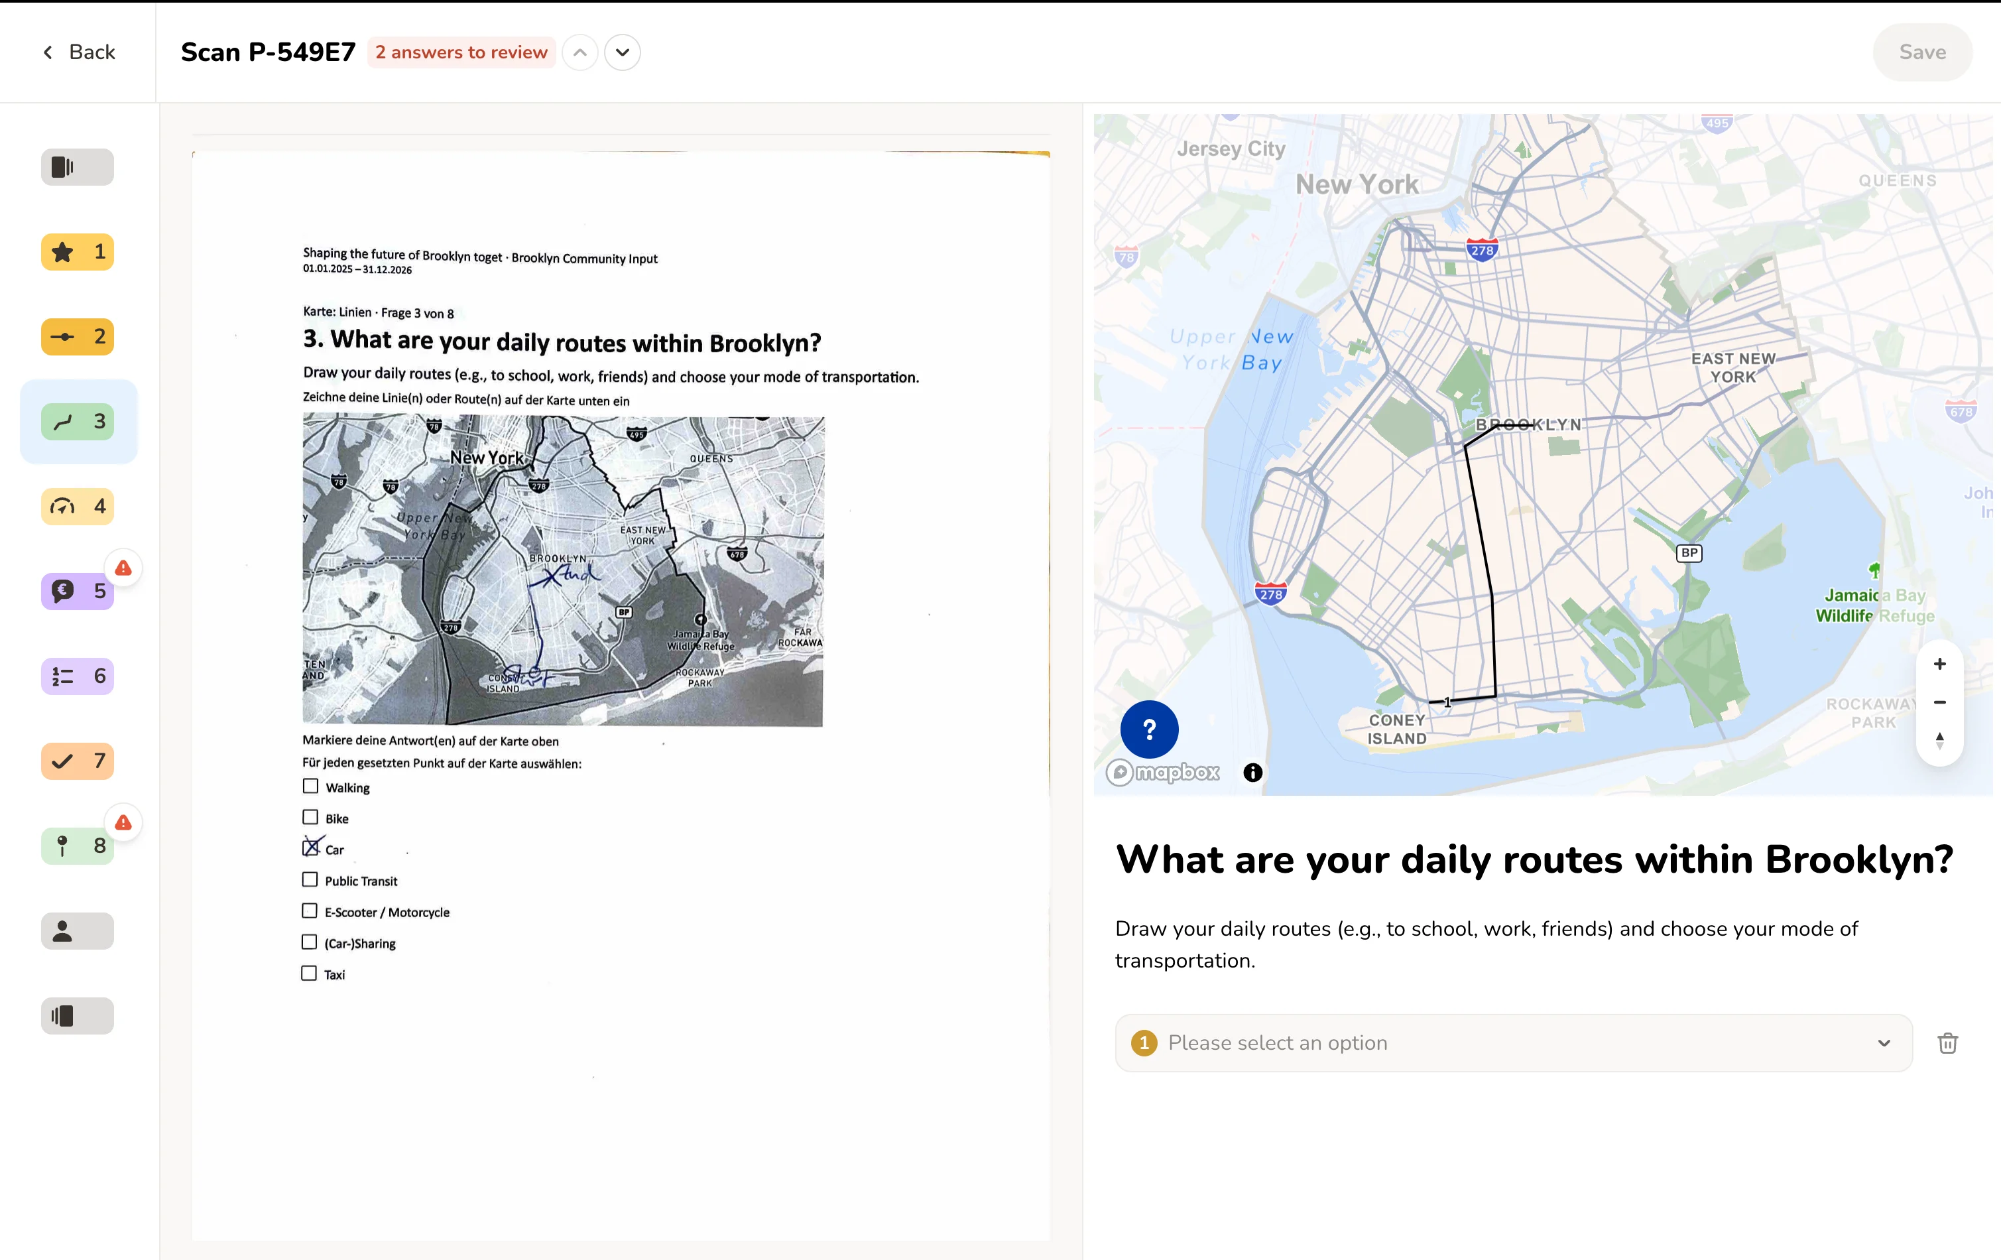Viewport: 2001px width, 1260px height.
Task: Click the Mapbox logo
Action: [x=1164, y=772]
